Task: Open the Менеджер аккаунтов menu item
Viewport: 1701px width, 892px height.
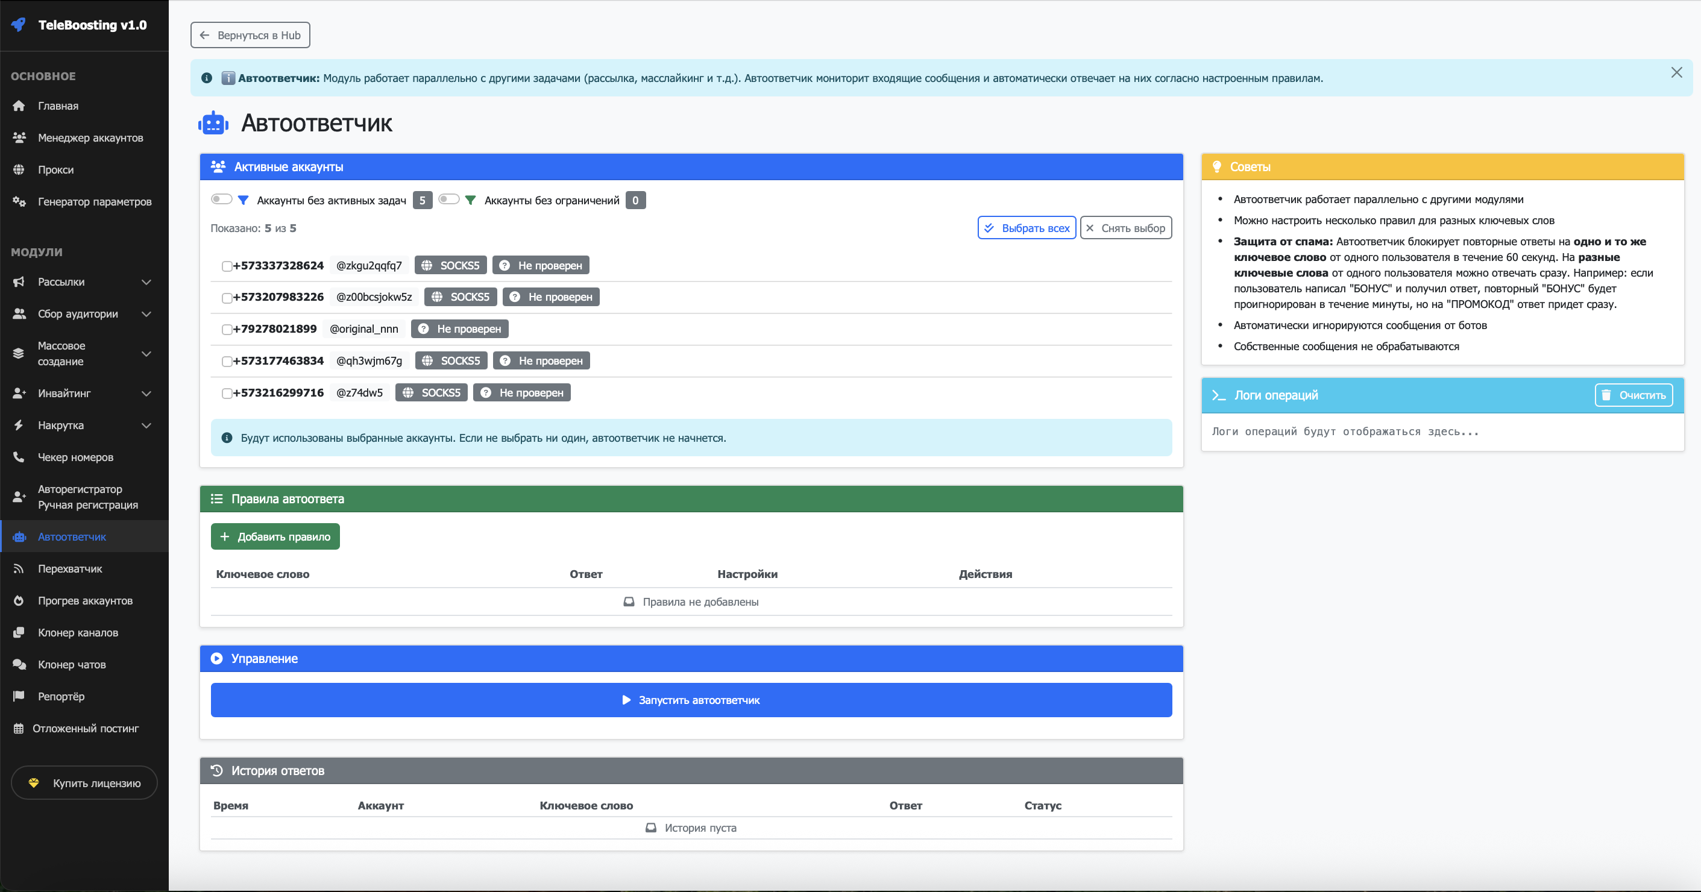Action: point(90,137)
